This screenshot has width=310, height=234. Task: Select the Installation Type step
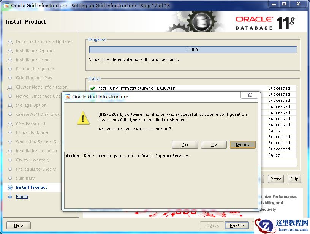click(x=33, y=60)
